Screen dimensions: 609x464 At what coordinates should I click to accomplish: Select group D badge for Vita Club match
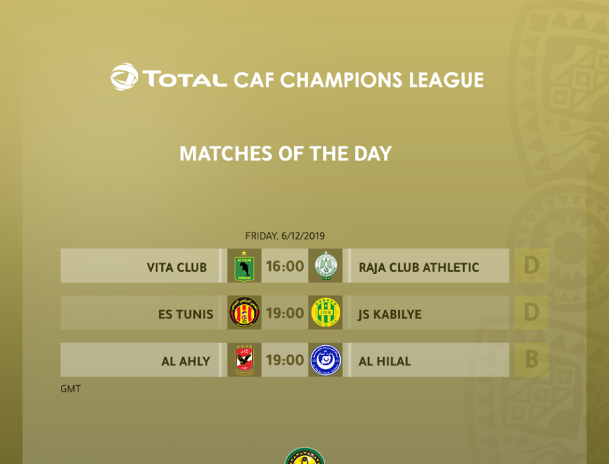click(x=531, y=265)
